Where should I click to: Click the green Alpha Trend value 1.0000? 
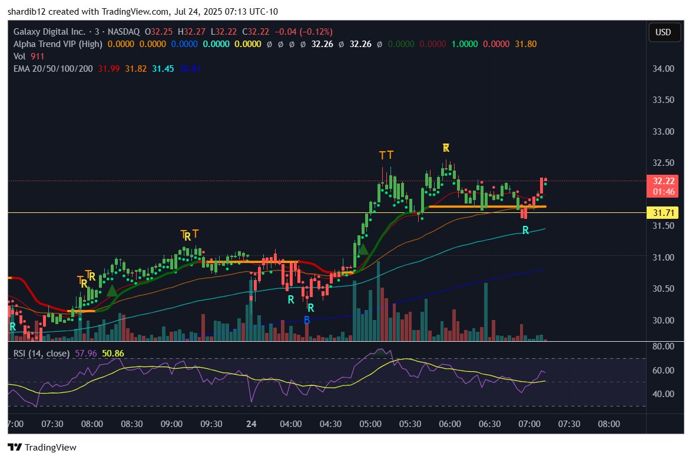(464, 44)
